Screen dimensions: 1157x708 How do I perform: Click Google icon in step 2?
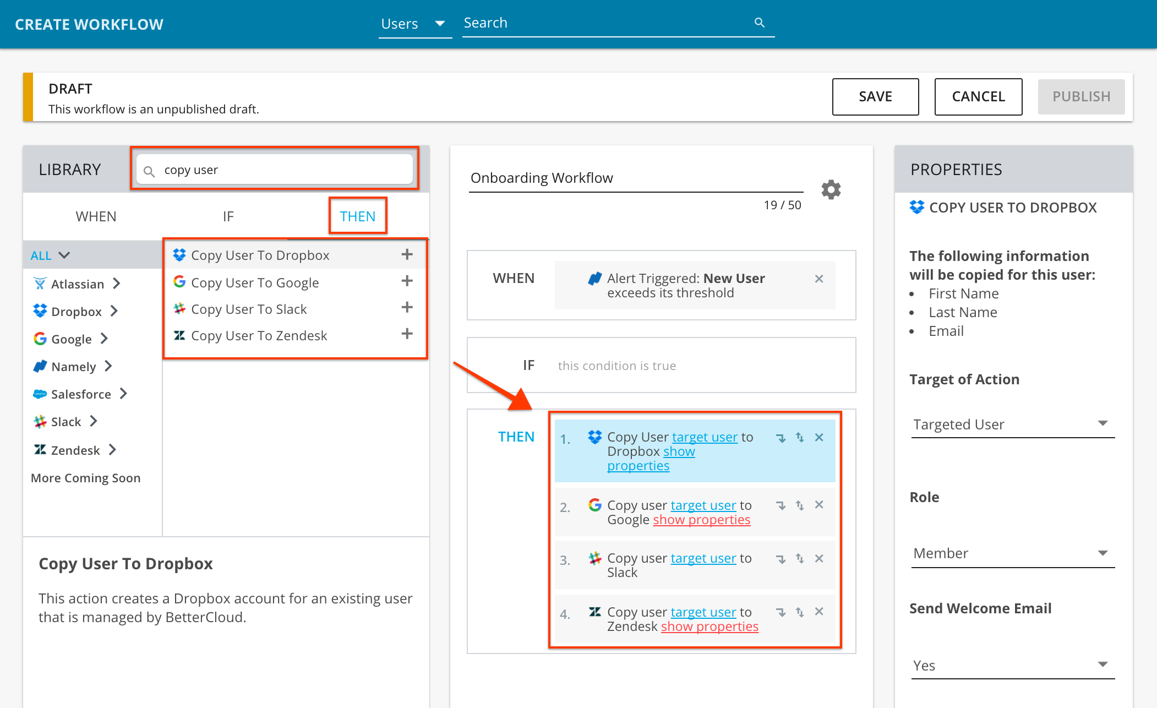click(594, 504)
